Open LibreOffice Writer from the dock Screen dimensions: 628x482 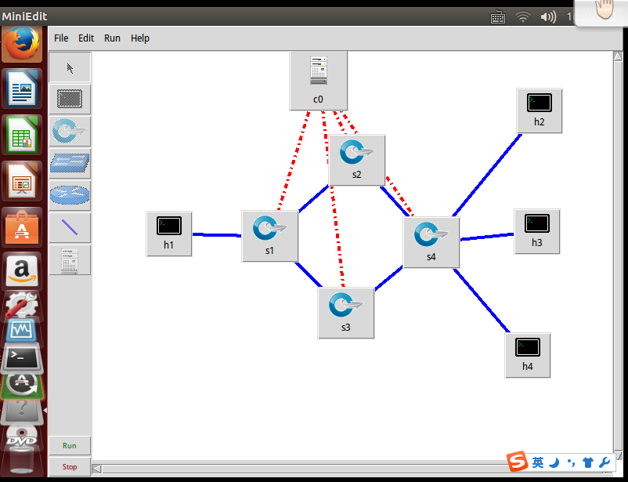coord(22,89)
